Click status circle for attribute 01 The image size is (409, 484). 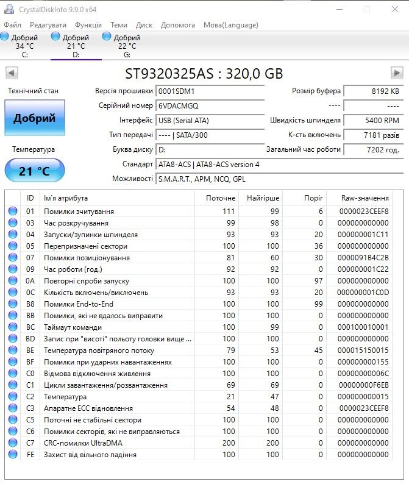[13, 211]
